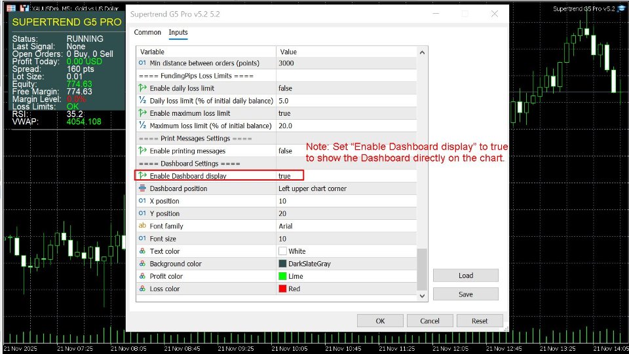Click fraction icon beside Daily loss limit
This screenshot has height=354, width=629.
142,101
